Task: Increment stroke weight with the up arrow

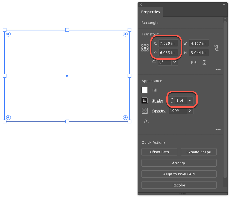Action: tap(171, 98)
